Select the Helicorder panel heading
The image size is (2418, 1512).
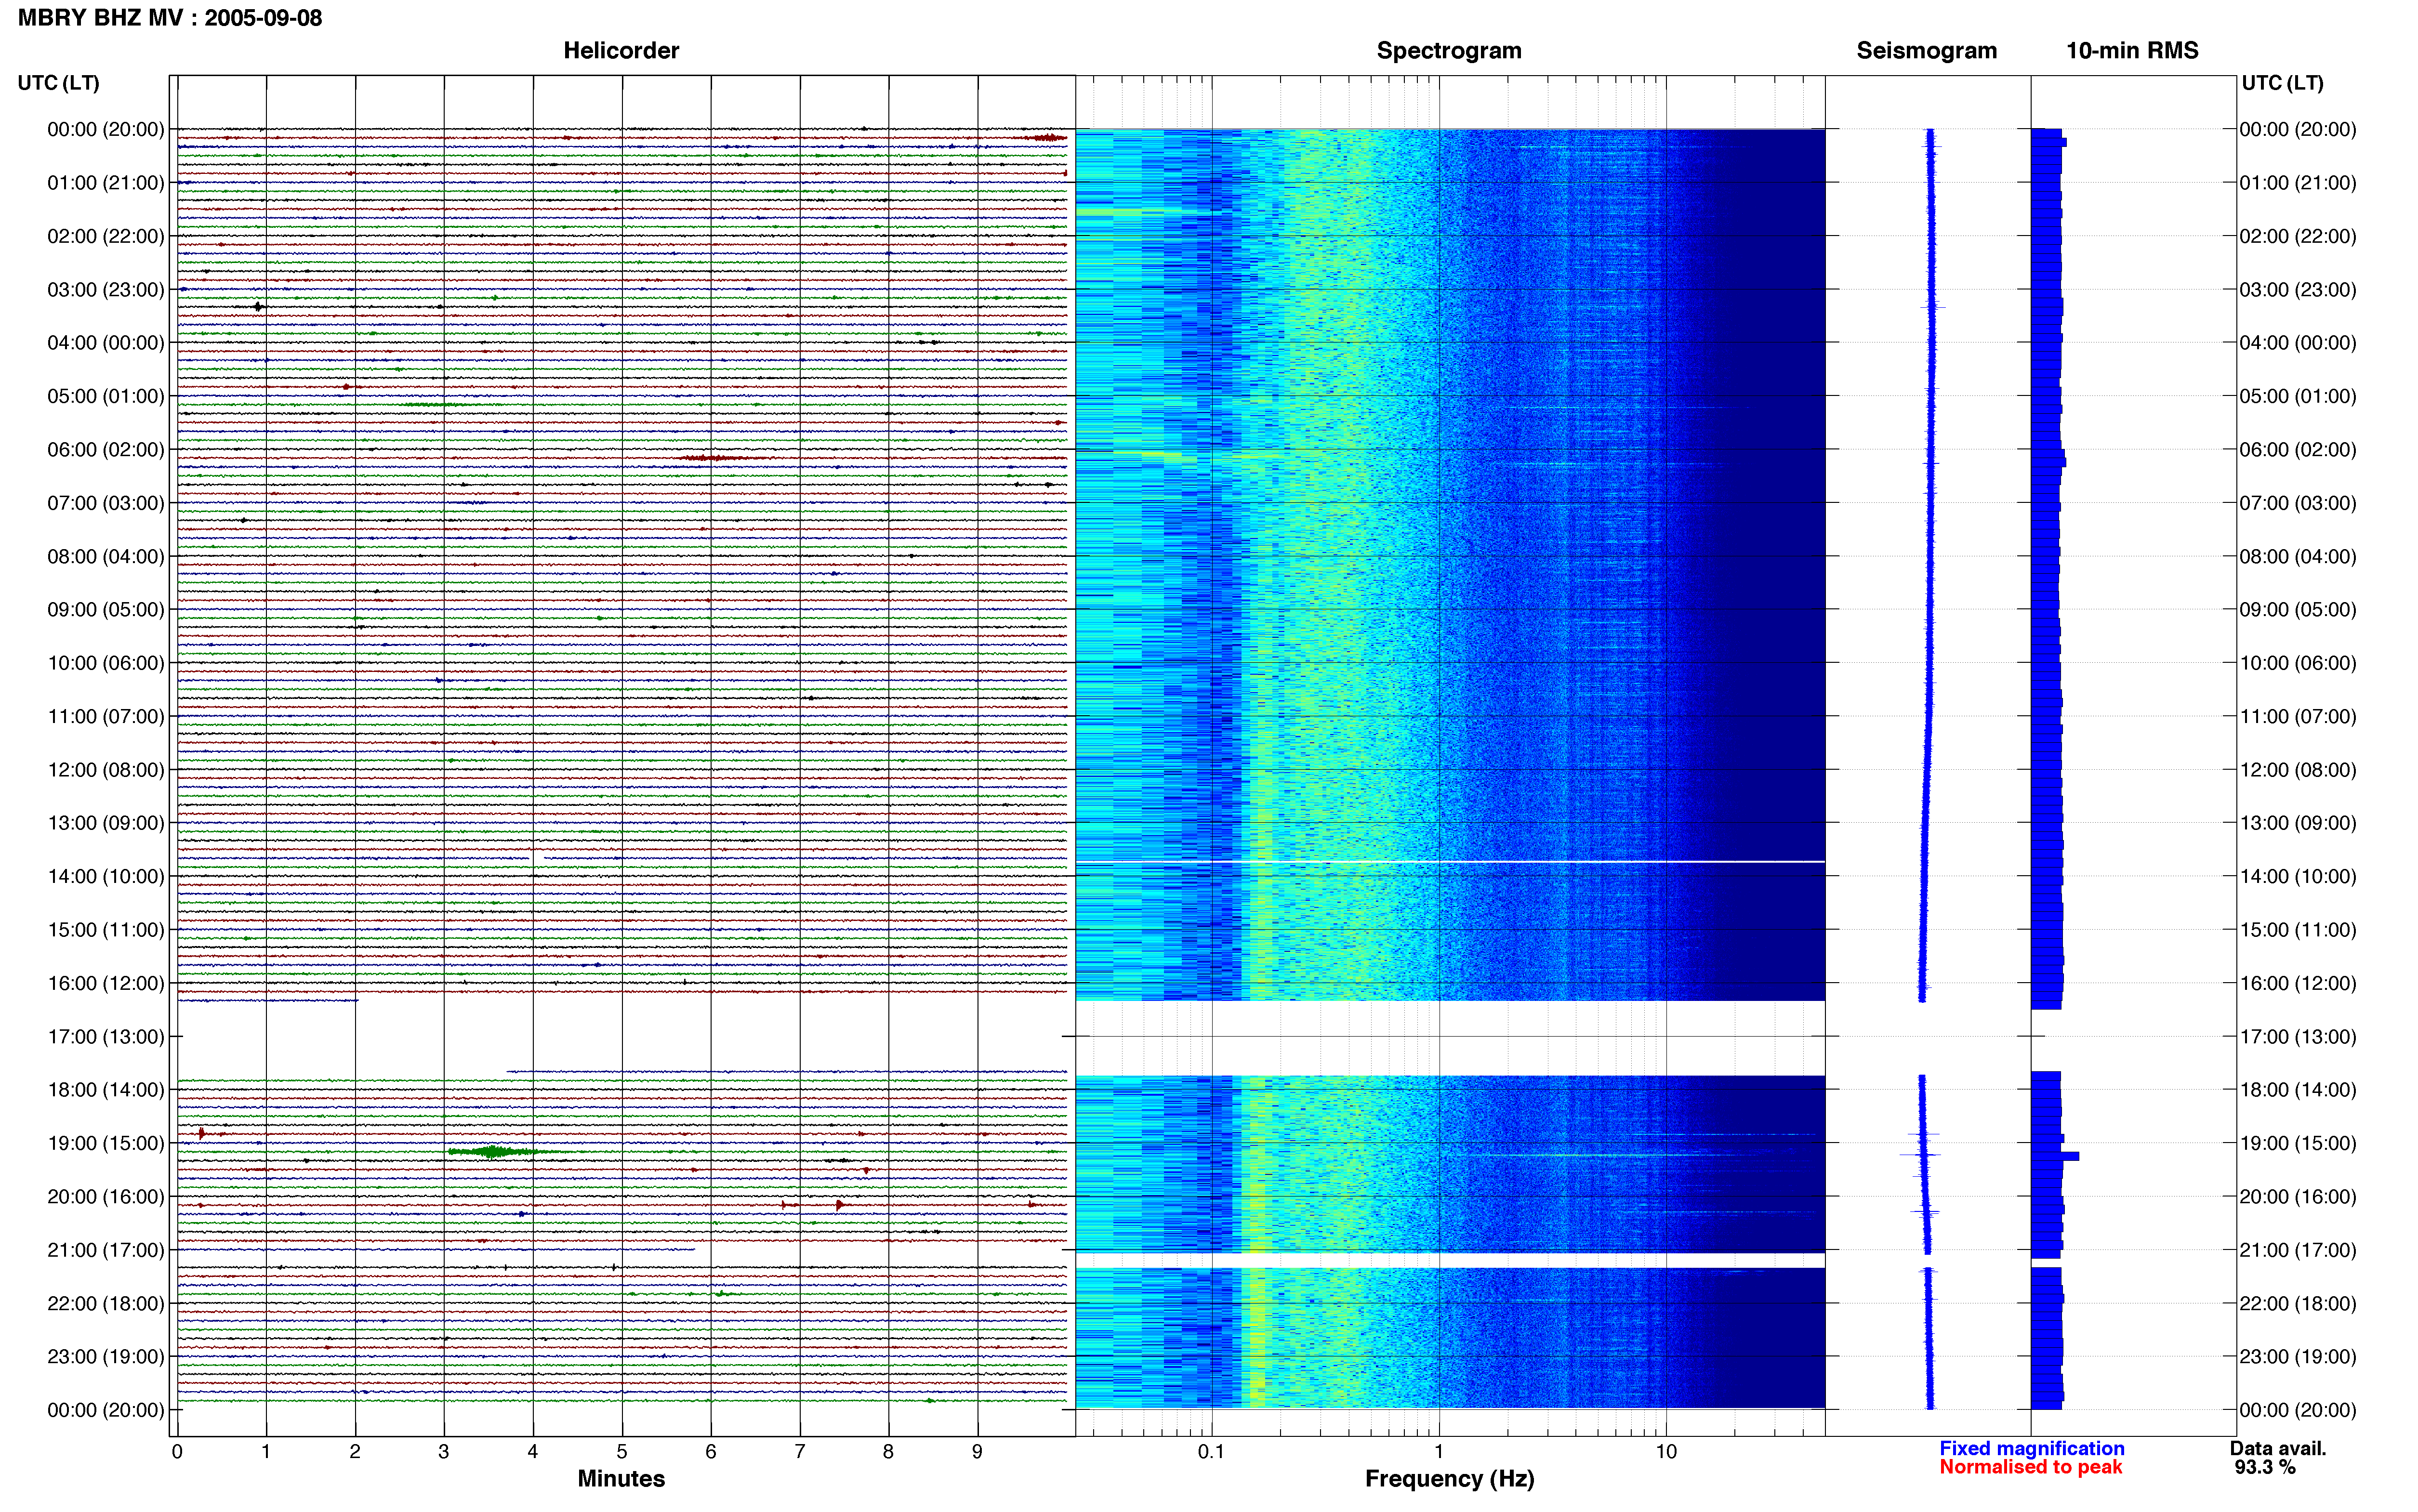[621, 51]
